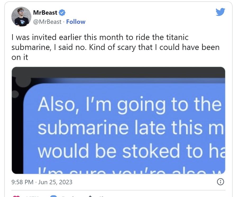Click the 'Also, I'm going to the' line in the image
Screen dimensions: 239x197
coord(130,105)
